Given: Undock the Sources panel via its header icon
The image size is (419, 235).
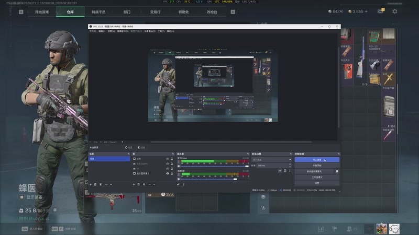Looking at the screenshot, I should tap(173, 154).
